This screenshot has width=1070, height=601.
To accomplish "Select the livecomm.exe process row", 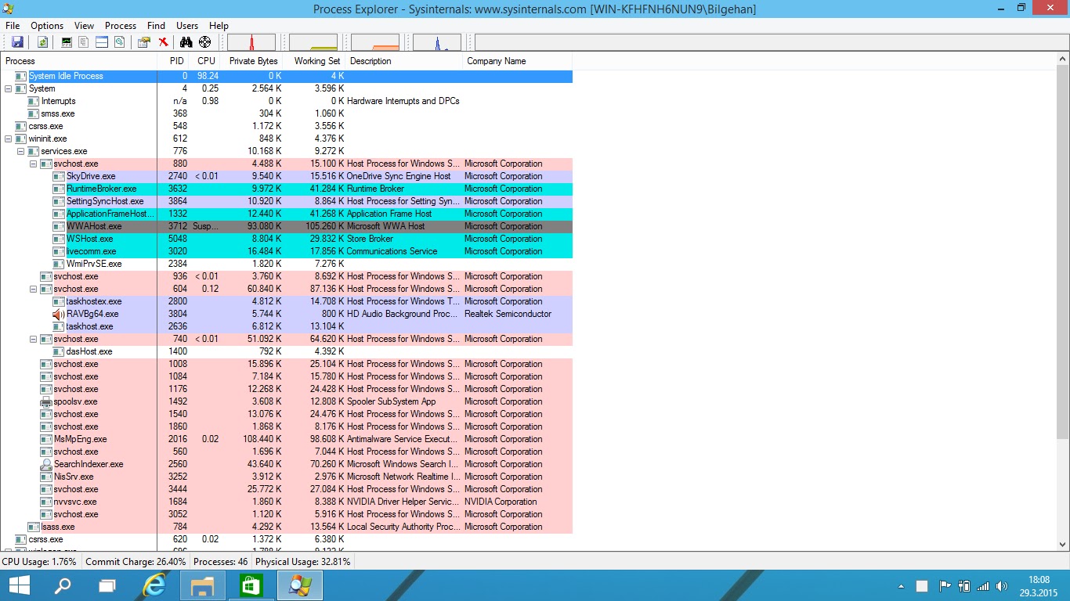I will point(287,251).
